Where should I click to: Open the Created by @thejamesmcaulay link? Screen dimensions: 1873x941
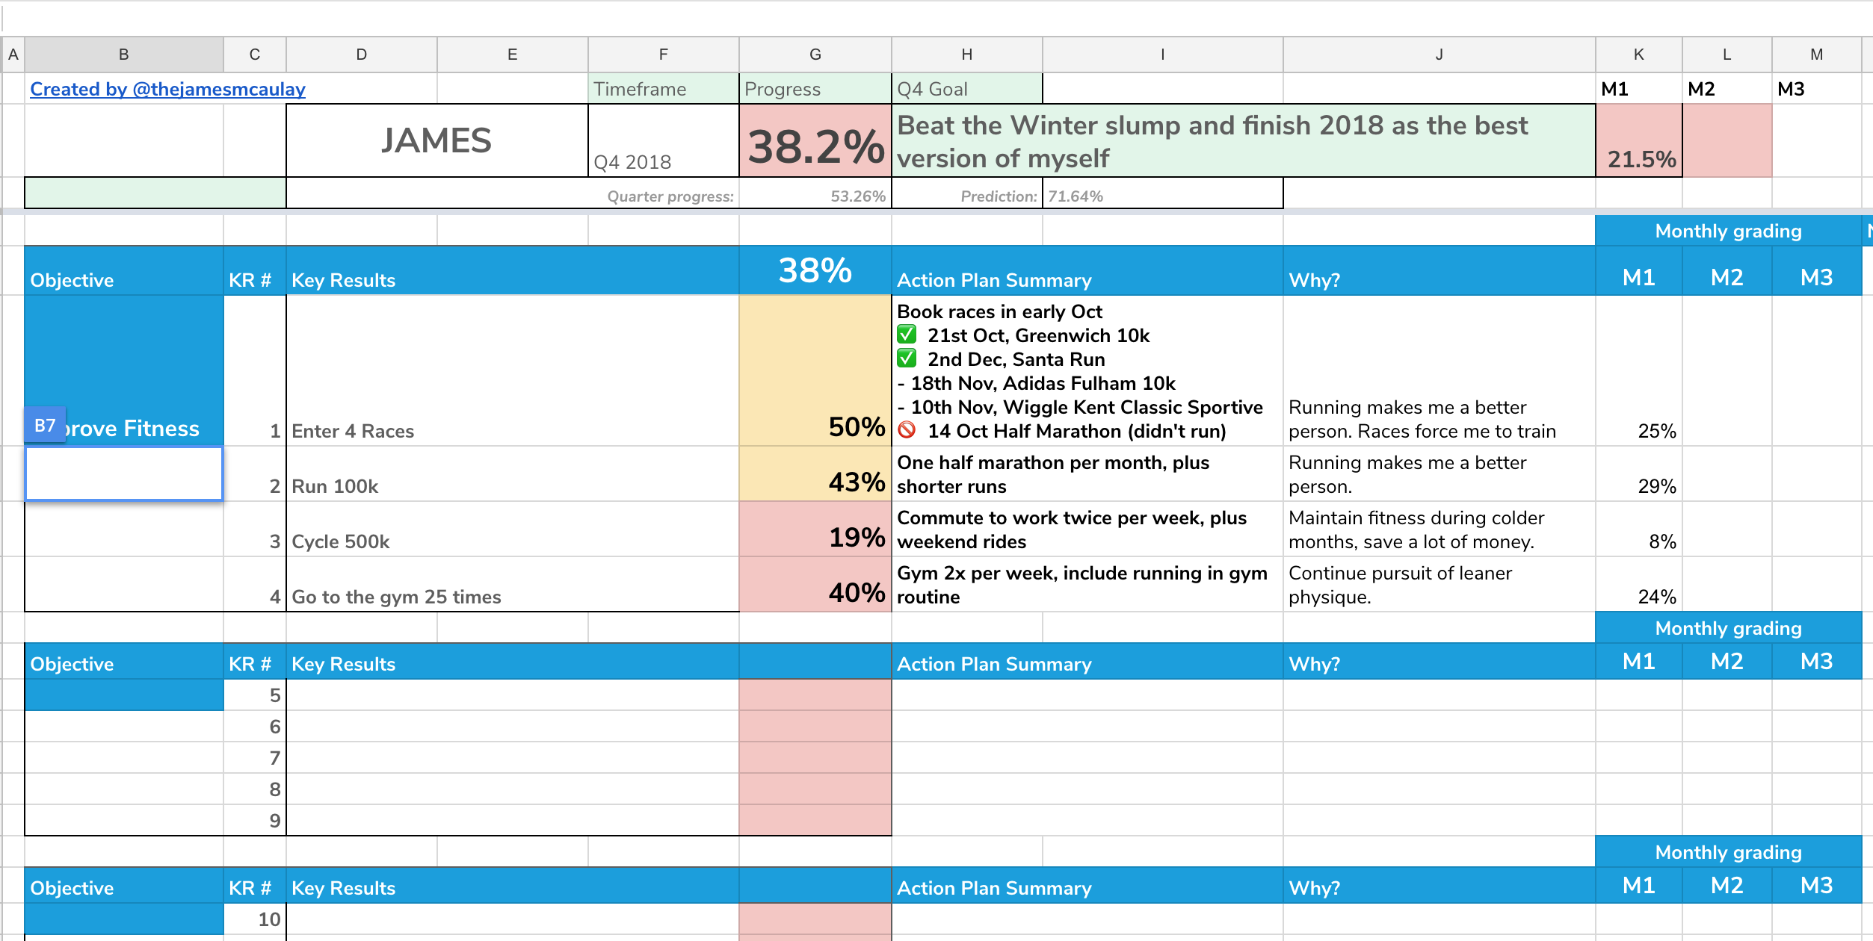(x=167, y=90)
